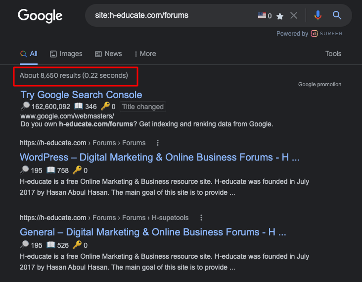Switch to the Images tab

tap(66, 54)
